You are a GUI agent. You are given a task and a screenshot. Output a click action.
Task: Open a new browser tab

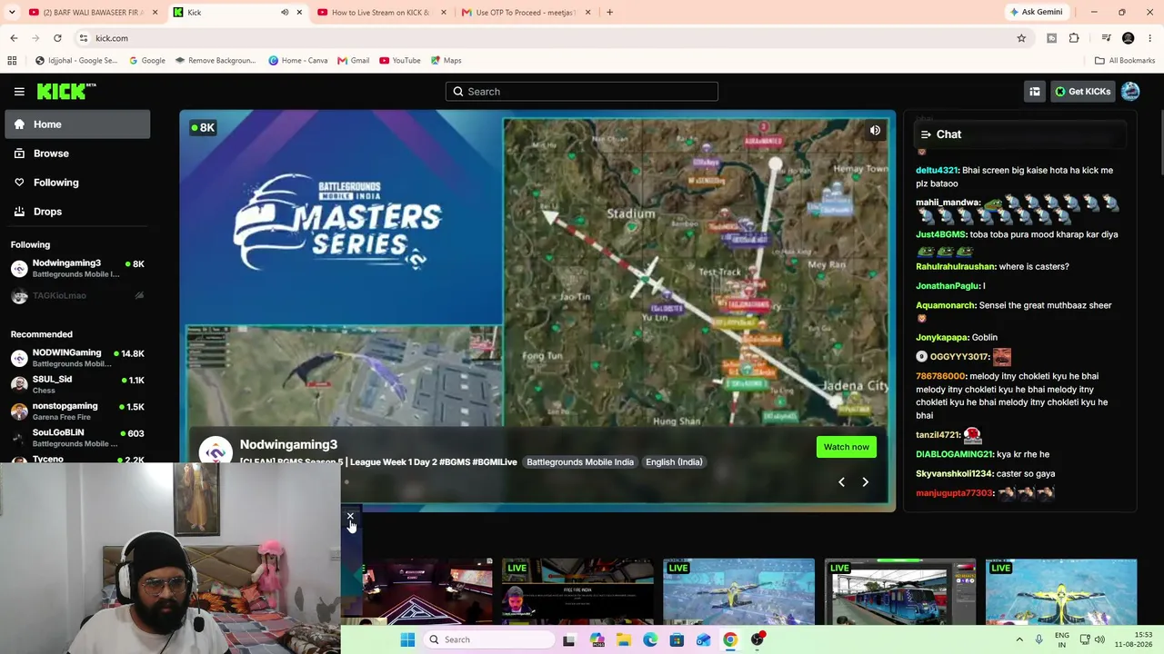(609, 12)
